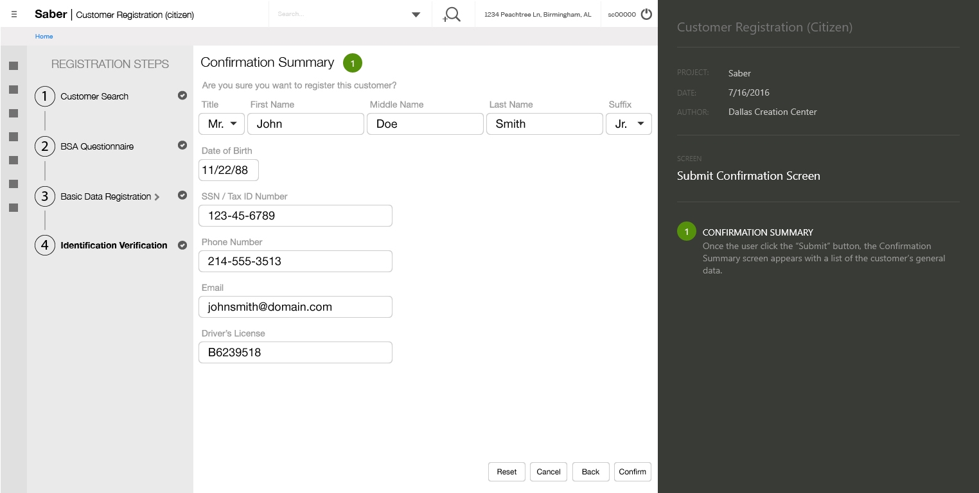Go to Customer Search step

click(94, 96)
